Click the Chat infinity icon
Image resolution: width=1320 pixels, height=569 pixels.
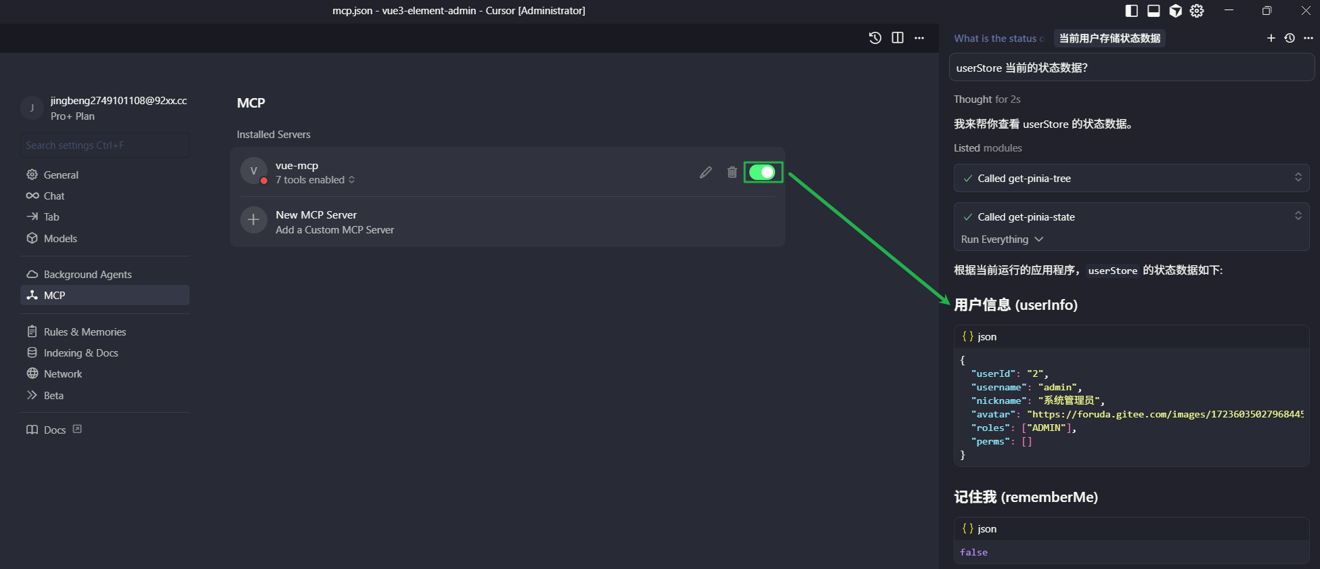(x=32, y=196)
